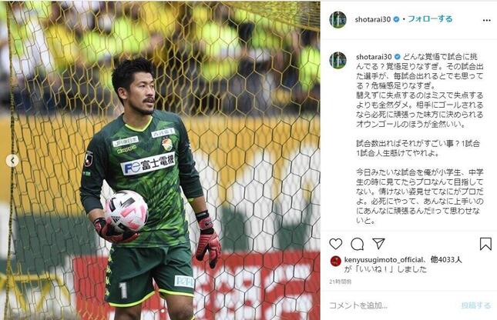The image size is (497, 320).
Task: Click kenyusugimoto_official liker avatar
Action: pos(336,262)
